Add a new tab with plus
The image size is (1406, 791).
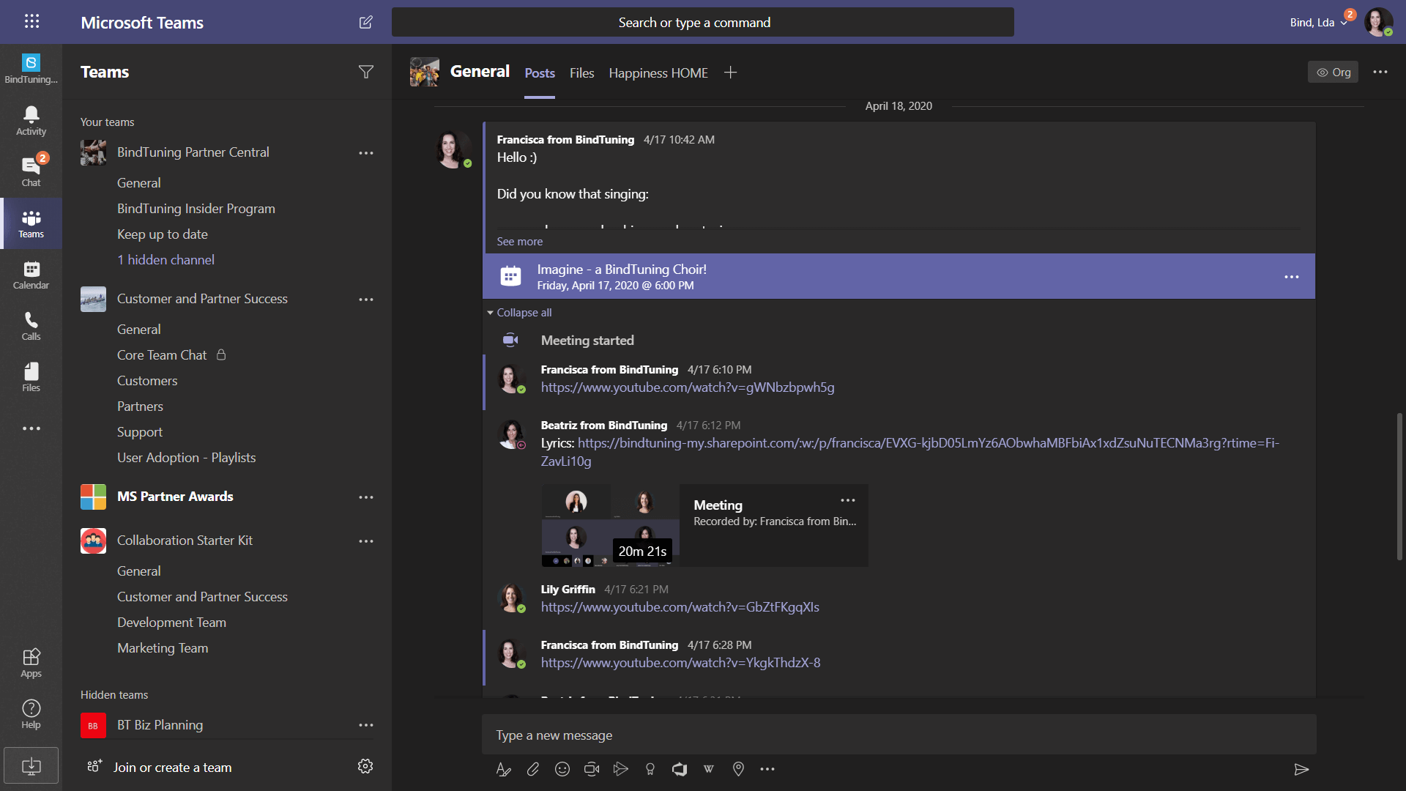[729, 72]
